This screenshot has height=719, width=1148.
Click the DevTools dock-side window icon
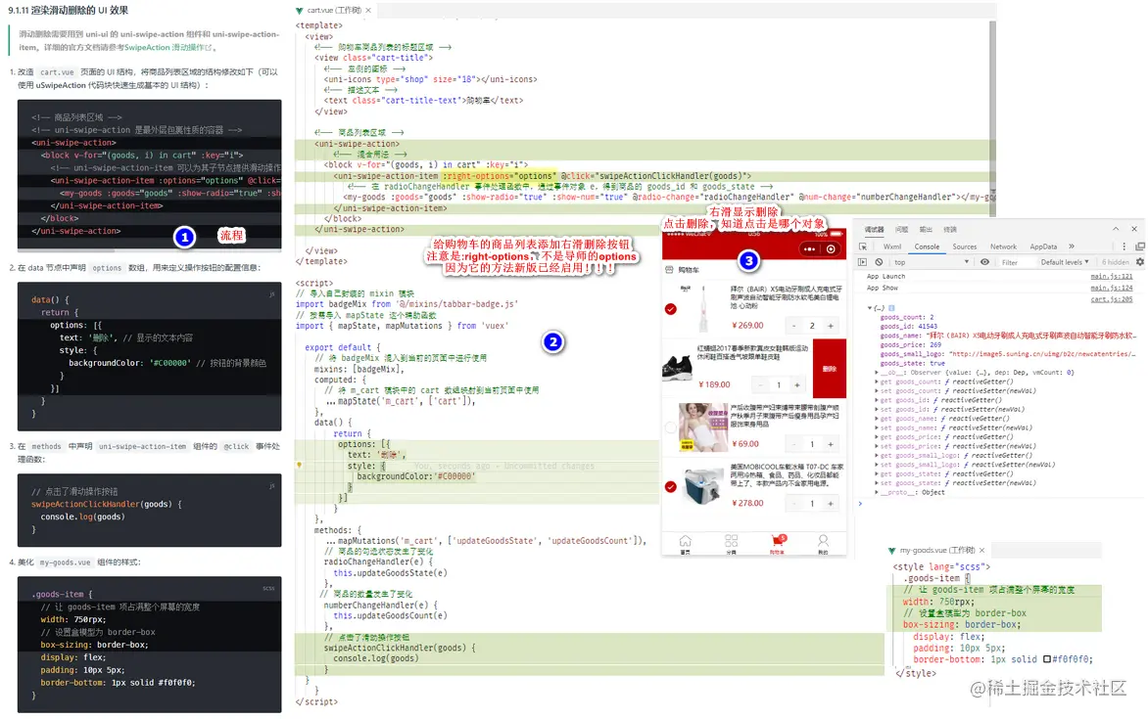(x=1140, y=247)
